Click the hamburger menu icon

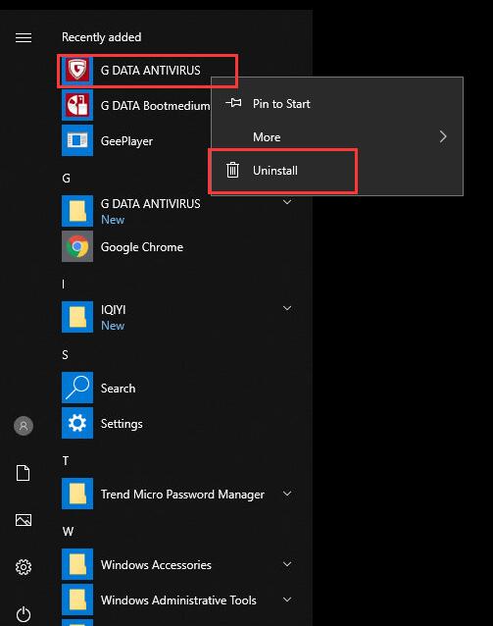(x=24, y=37)
